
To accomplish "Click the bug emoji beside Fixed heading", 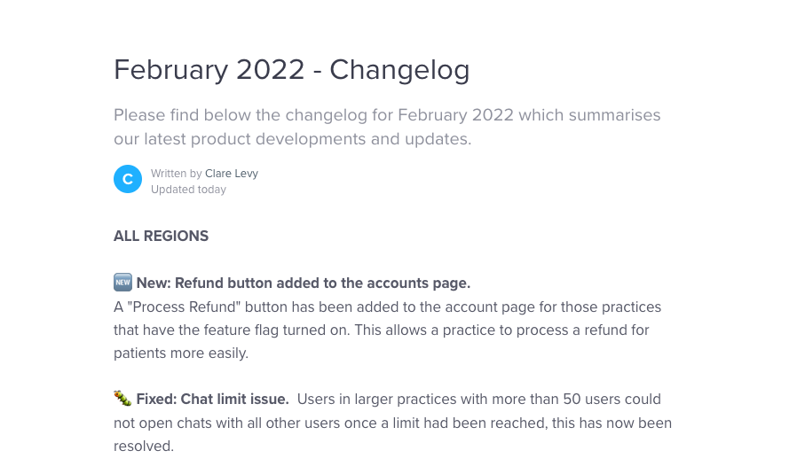I will pyautogui.click(x=122, y=399).
